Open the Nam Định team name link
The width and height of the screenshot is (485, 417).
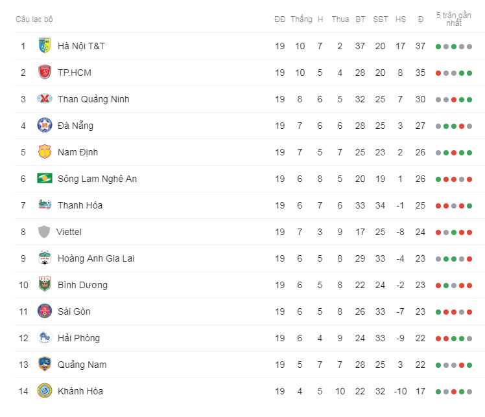coord(78,152)
